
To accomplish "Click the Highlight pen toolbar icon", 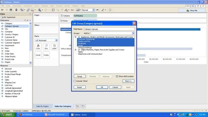I will tap(103, 10).
